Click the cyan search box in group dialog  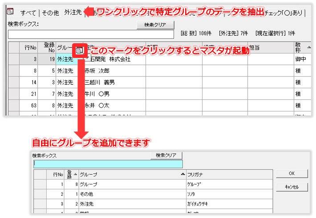(x=108, y=164)
